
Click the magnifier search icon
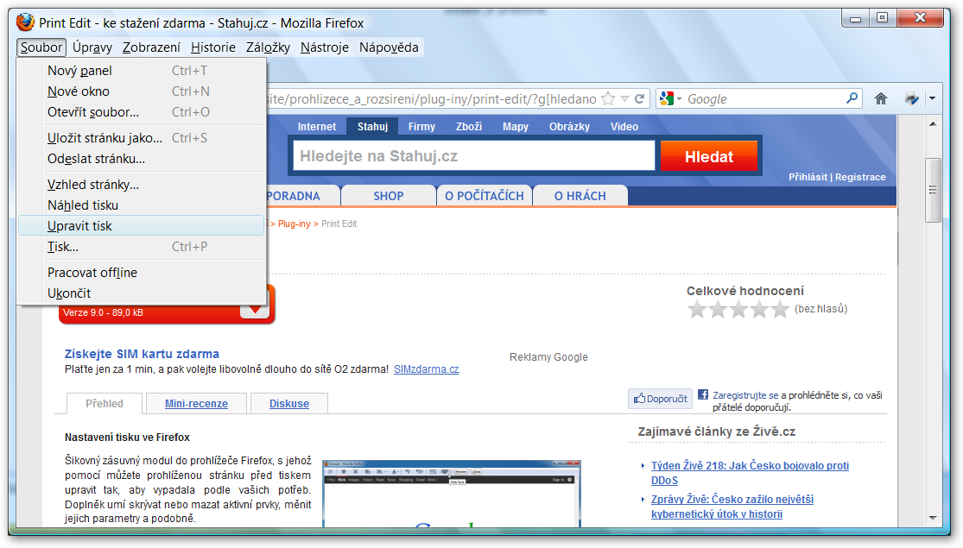pos(852,98)
